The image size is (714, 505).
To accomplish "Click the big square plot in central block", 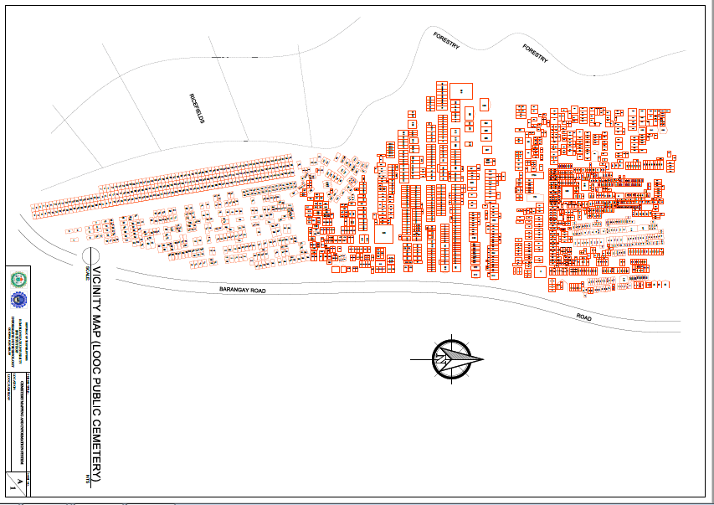I will (383, 234).
